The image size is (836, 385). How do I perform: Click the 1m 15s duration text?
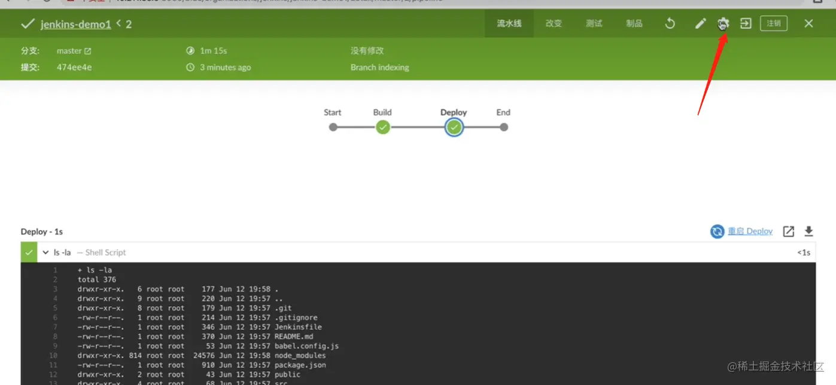[214, 51]
